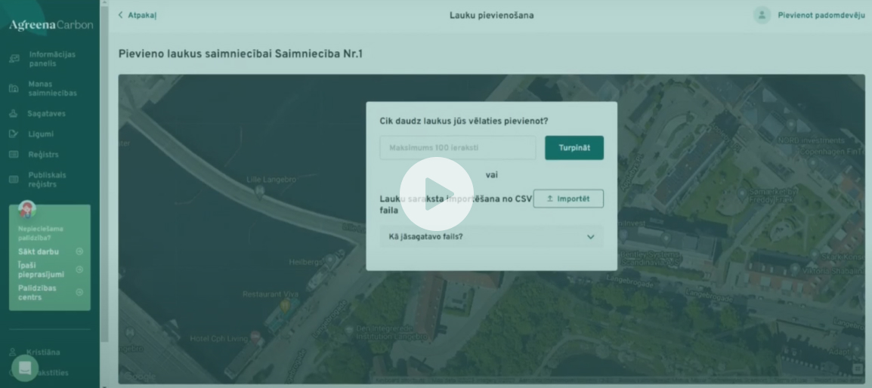Click Lille Langebro map marker
The image size is (872, 388).
pos(259,193)
